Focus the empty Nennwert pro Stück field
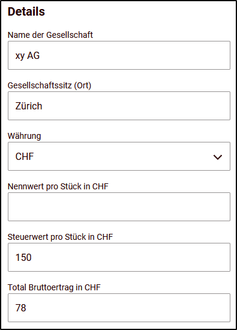The width and height of the screenshot is (237, 330). click(119, 207)
